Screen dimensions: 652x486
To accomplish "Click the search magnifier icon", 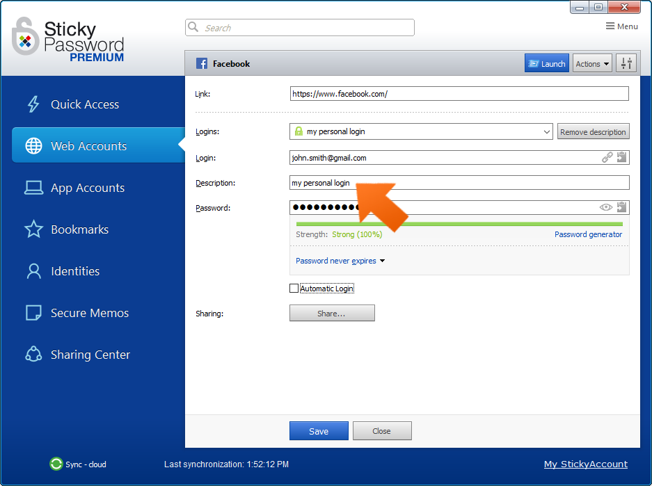I will pyautogui.click(x=193, y=27).
